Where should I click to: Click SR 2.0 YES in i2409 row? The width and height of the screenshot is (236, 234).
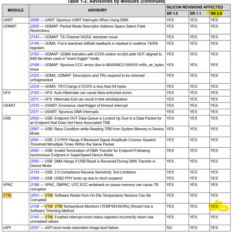coord(214,178)
